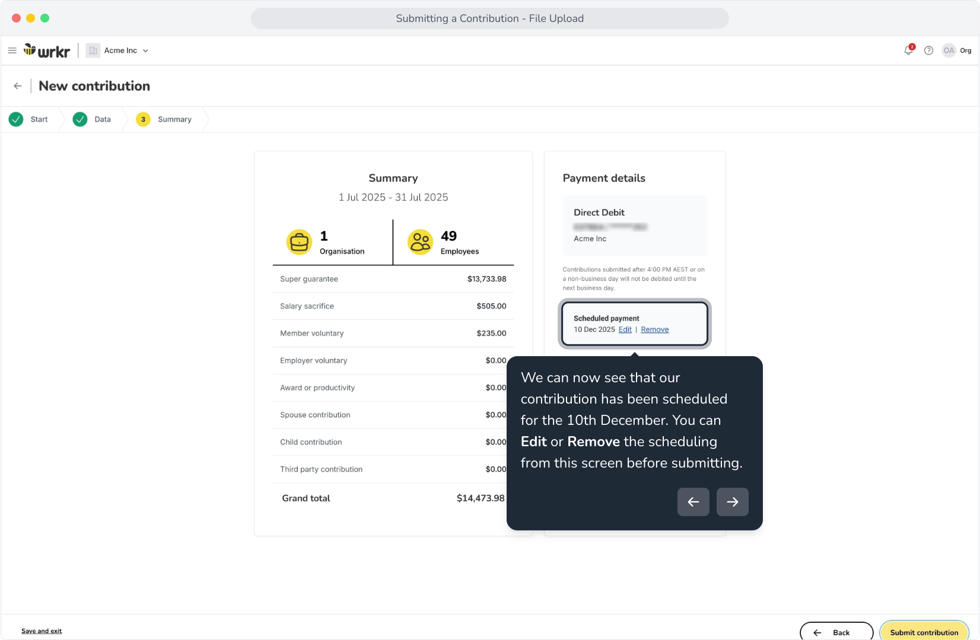The image size is (980, 640).
Task: Open the notifications bell
Action: pos(909,50)
